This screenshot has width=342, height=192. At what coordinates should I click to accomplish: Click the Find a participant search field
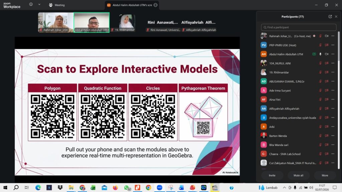(x=299, y=27)
